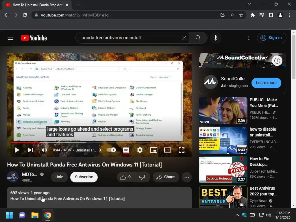Open Chrome extensions puzzle icon
The image size is (296, 222).
(252, 15)
